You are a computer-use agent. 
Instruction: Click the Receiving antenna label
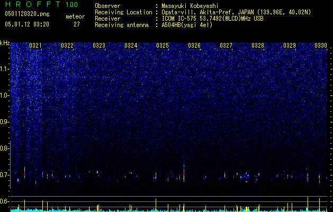click(122, 25)
